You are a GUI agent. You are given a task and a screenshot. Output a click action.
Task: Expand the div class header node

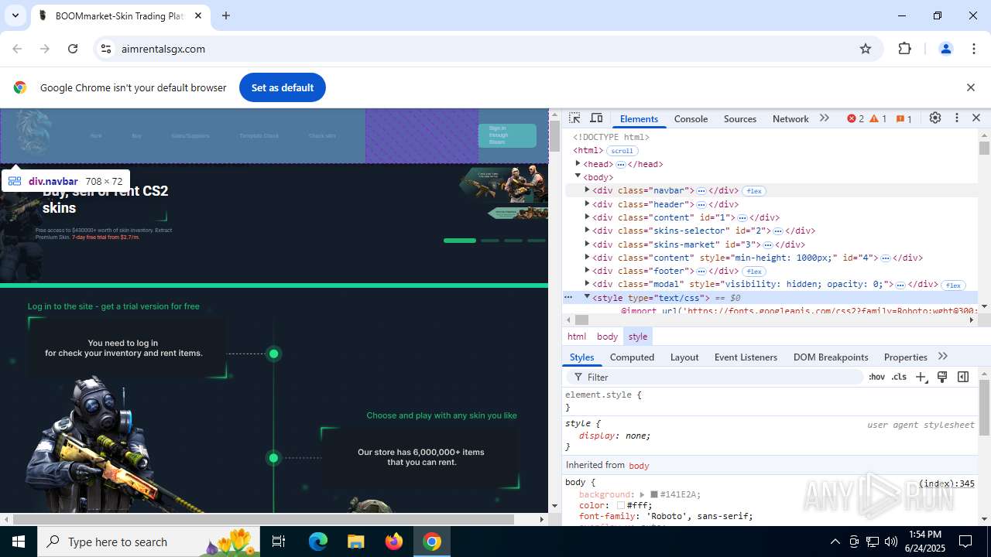[587, 203]
